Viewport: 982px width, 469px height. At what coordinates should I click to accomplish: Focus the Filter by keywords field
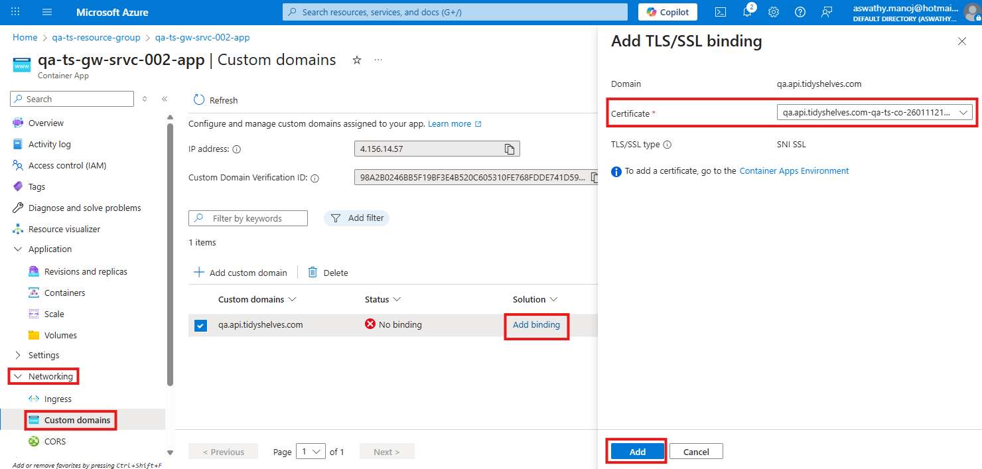(x=248, y=218)
